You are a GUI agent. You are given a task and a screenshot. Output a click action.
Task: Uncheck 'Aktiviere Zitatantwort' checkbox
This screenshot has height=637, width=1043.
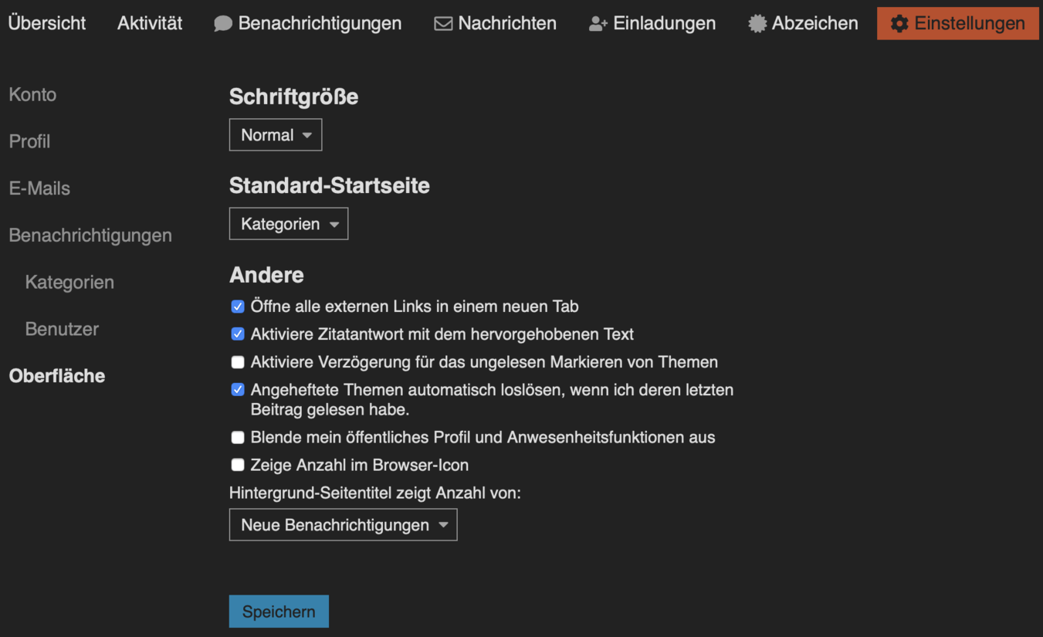238,334
